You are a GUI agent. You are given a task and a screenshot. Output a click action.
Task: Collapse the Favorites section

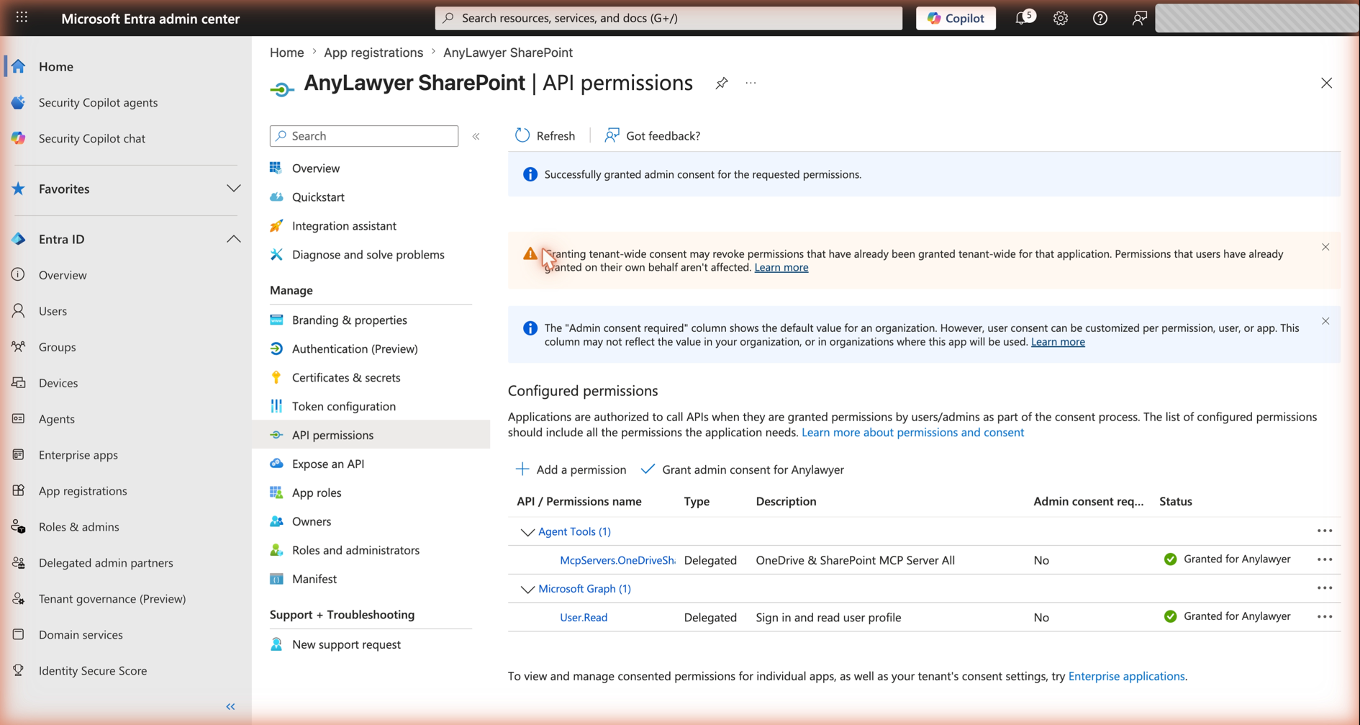[x=233, y=189]
